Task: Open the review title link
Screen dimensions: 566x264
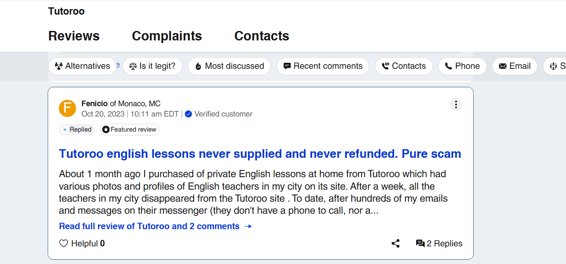Action: pos(260,154)
